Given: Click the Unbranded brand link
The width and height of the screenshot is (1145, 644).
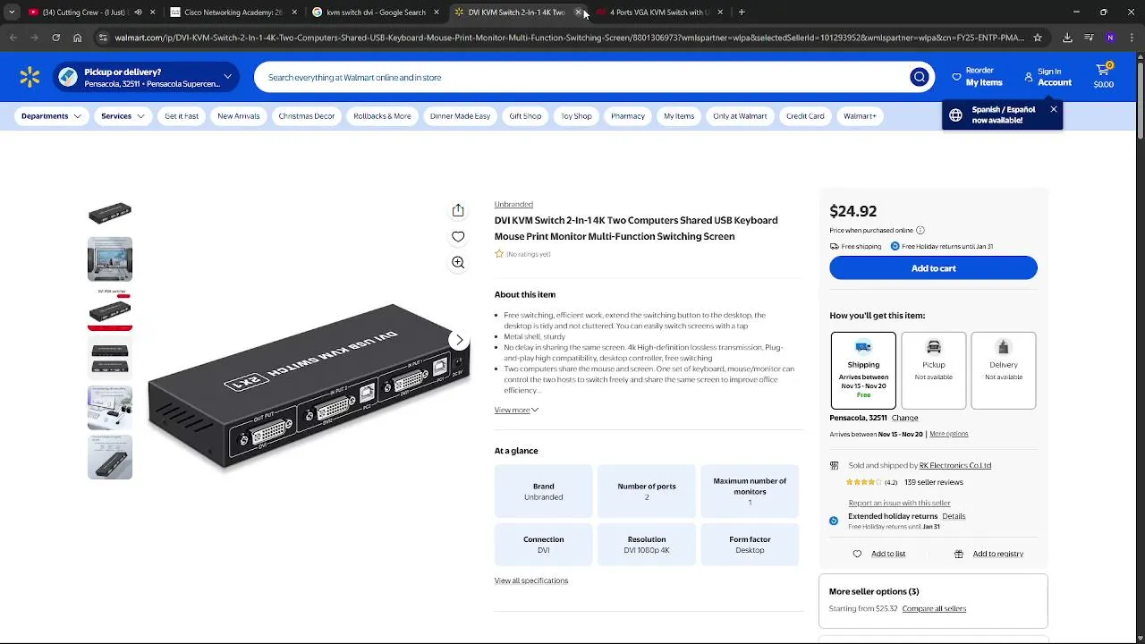Looking at the screenshot, I should (x=513, y=204).
